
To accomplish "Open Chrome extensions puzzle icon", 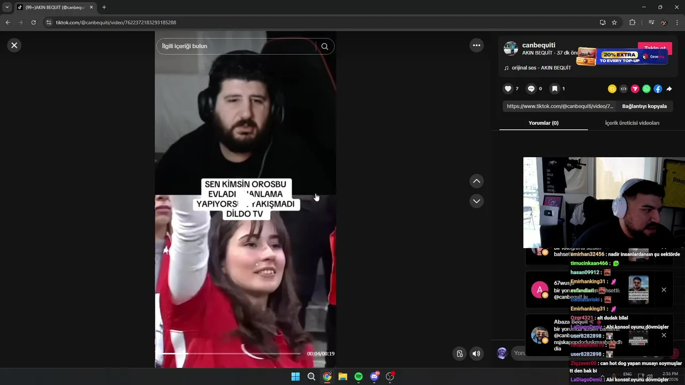I will pyautogui.click(x=632, y=22).
